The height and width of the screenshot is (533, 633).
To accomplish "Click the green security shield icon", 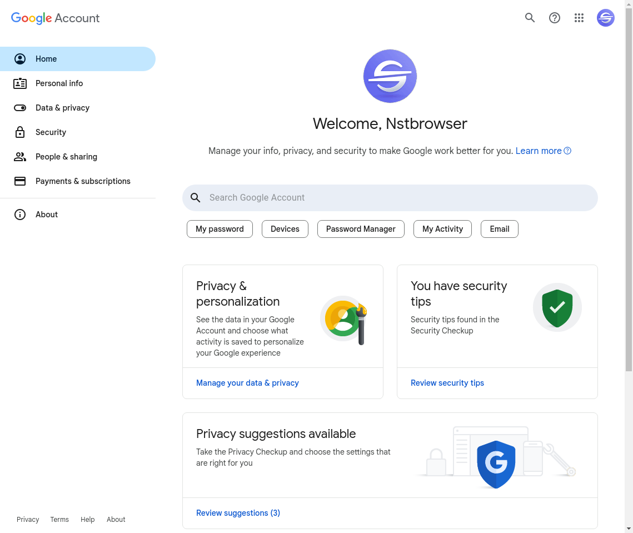I will (557, 308).
